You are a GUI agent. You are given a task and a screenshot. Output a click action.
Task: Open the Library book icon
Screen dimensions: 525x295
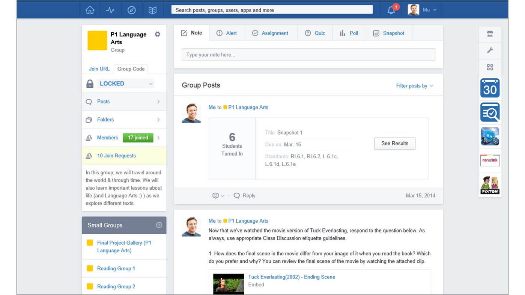pos(152,10)
